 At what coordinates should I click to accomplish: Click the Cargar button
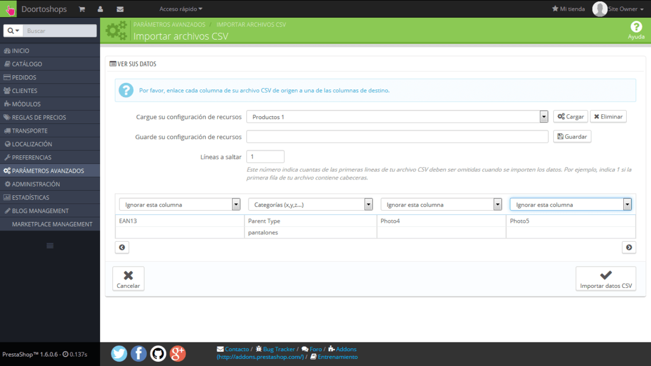coord(571,116)
